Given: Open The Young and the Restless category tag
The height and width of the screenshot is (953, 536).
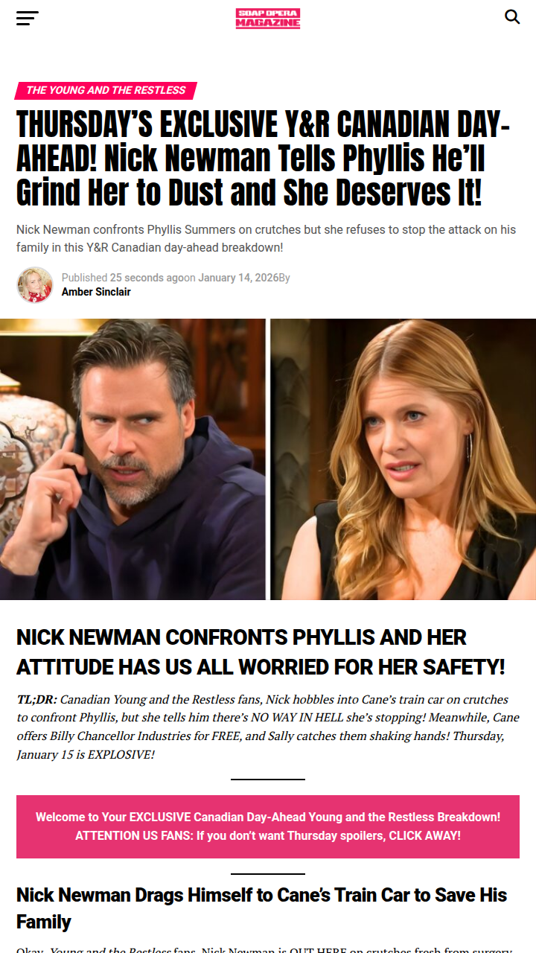Looking at the screenshot, I should (x=106, y=90).
